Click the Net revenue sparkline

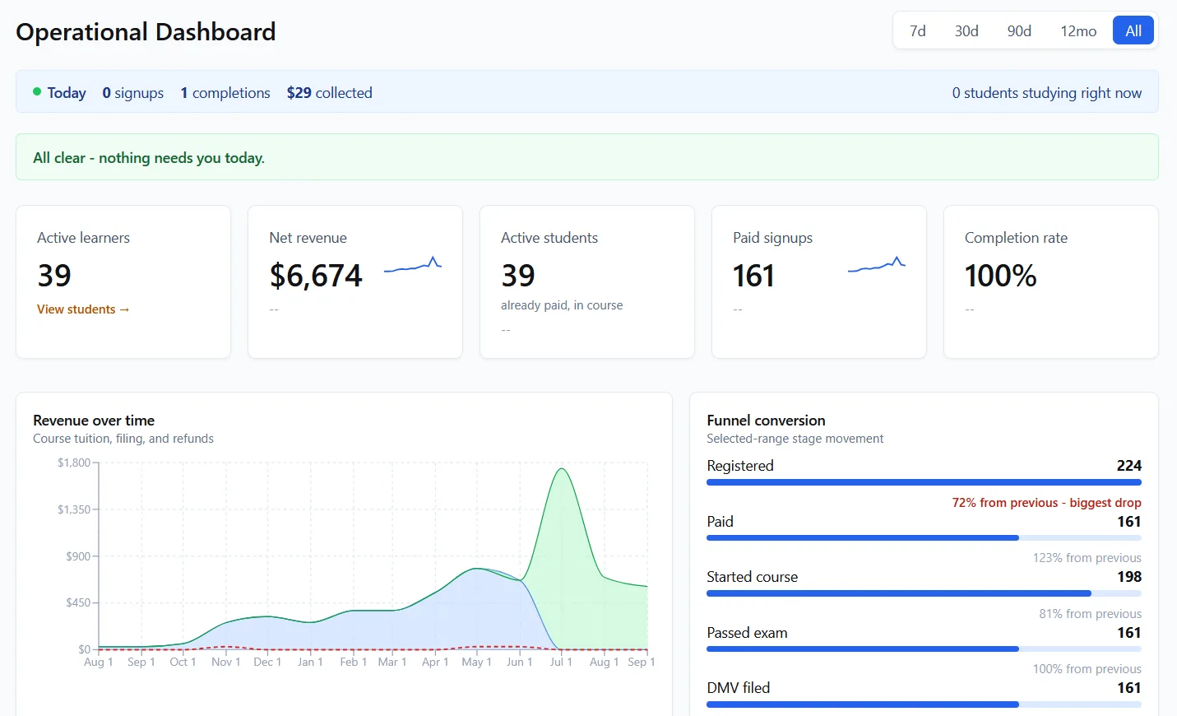tap(413, 264)
